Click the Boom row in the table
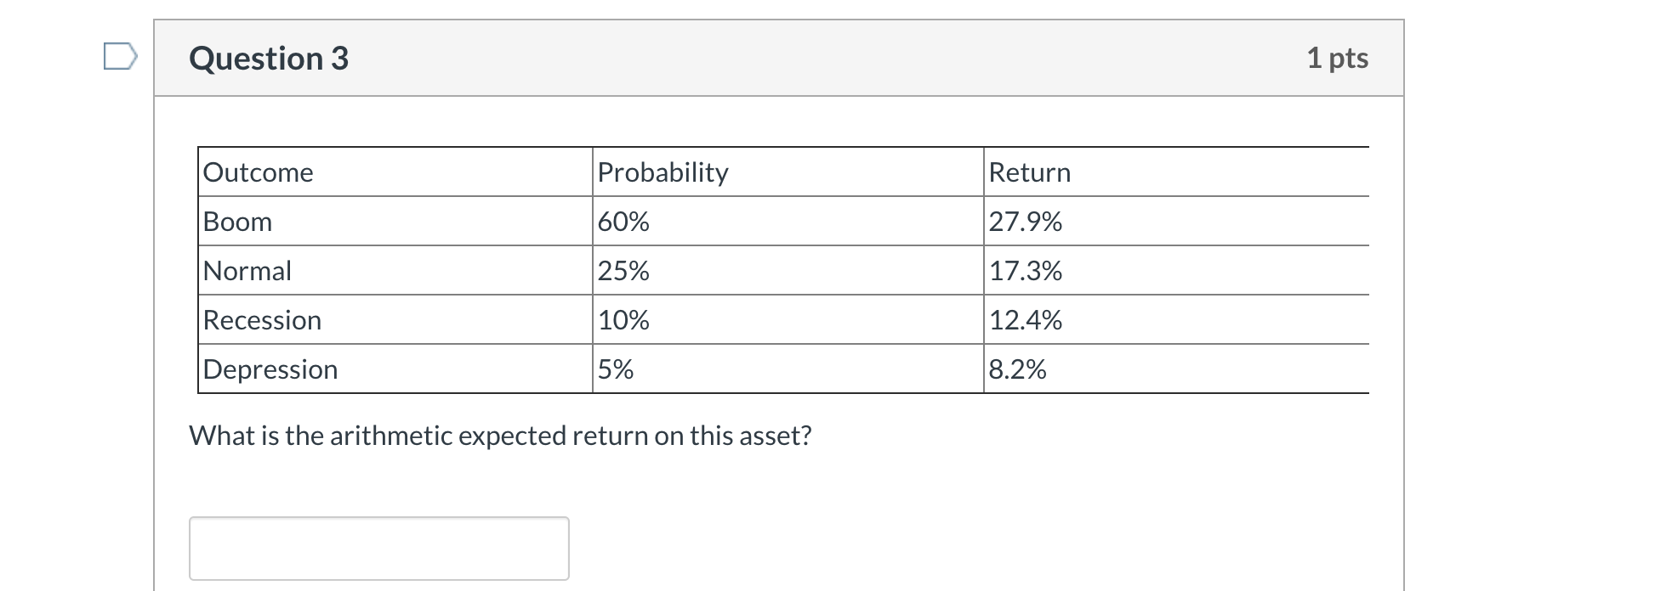 (x=236, y=222)
